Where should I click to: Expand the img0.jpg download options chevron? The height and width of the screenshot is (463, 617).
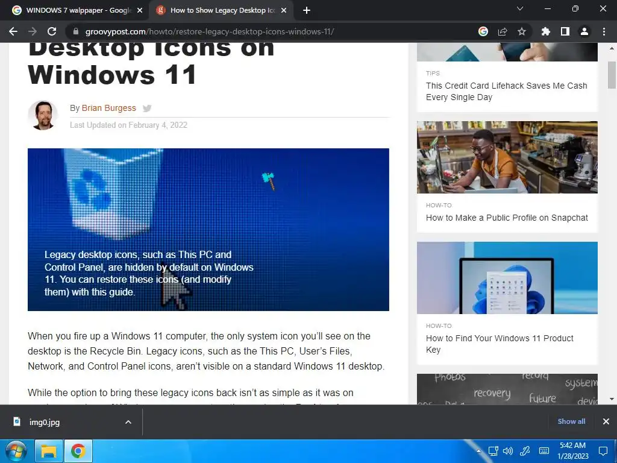coord(128,422)
